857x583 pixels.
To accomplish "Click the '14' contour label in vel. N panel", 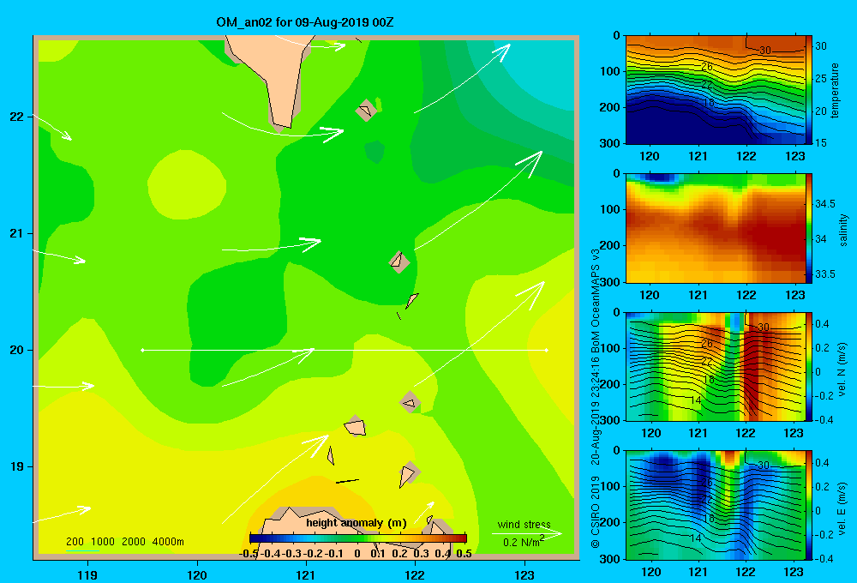I will [x=695, y=400].
